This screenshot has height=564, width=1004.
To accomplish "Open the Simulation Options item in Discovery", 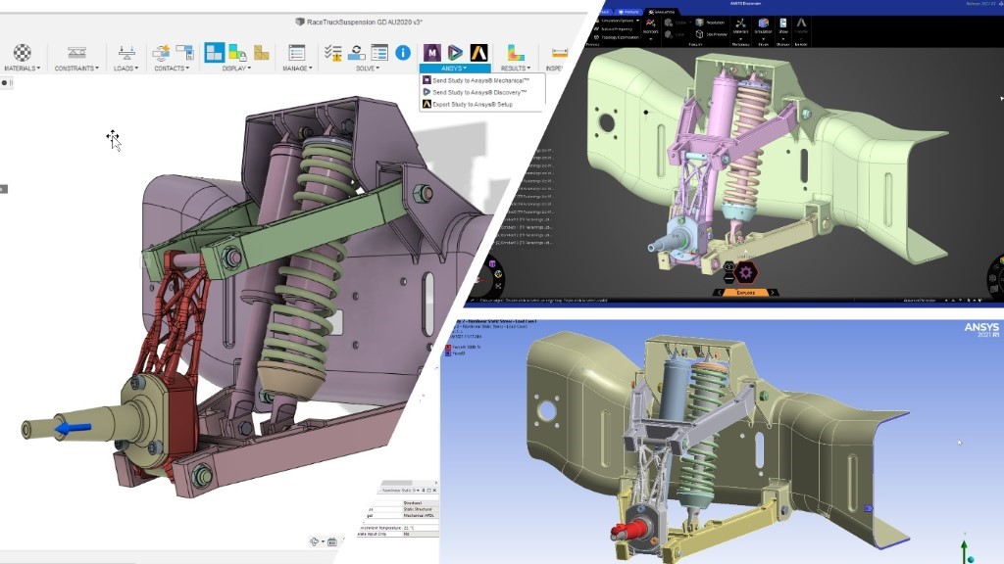I will coord(617,21).
